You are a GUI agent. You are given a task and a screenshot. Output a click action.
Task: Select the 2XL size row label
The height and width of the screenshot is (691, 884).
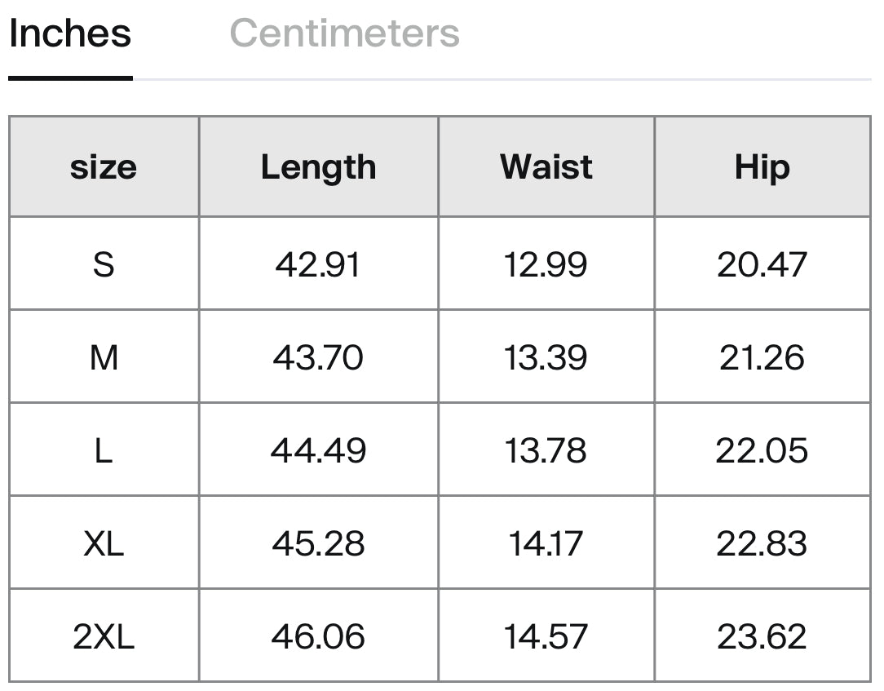click(104, 636)
